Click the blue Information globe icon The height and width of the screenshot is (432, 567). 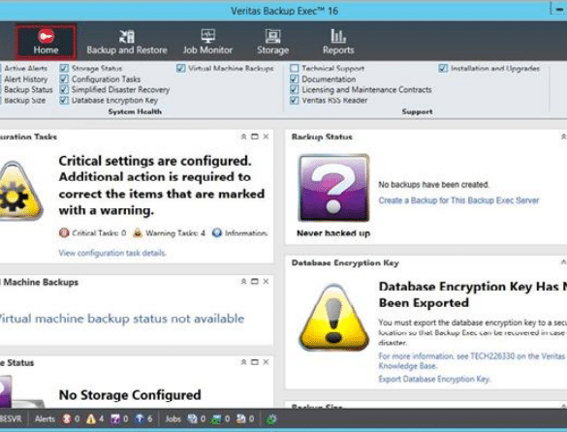click(216, 232)
